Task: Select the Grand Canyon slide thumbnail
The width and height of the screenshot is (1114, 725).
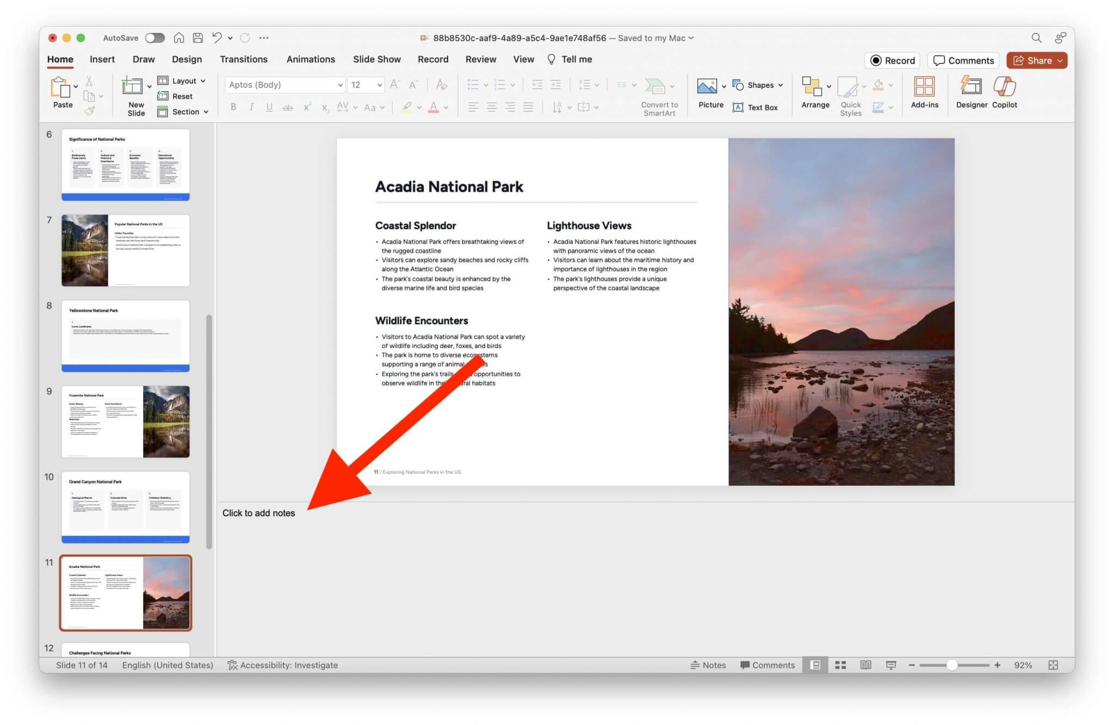Action: point(125,506)
